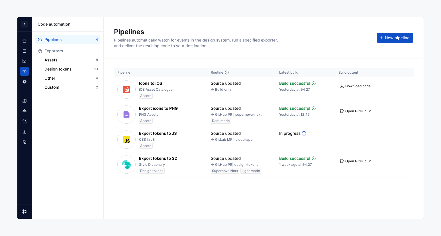Select the Design tokens exporter category
This screenshot has height=236, width=441.
click(58, 69)
